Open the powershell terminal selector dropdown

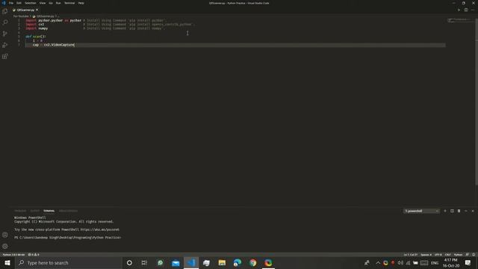(421, 211)
